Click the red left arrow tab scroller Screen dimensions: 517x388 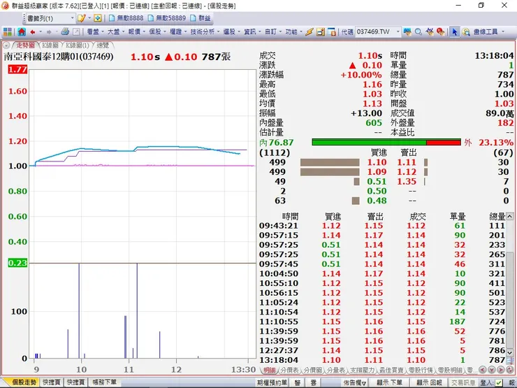[483, 370]
